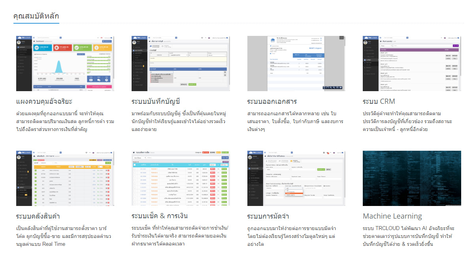475x262 pixels.
Task: Open the filter dropdown in the CRM screen
Action: (x=386, y=45)
